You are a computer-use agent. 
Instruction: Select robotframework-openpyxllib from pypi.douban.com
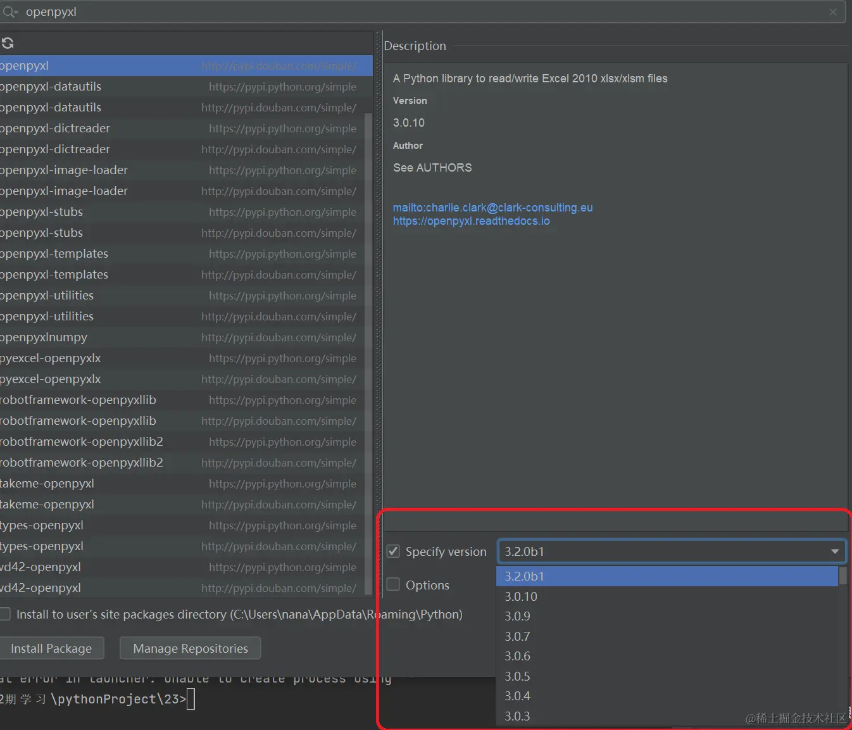pyautogui.click(x=182, y=421)
